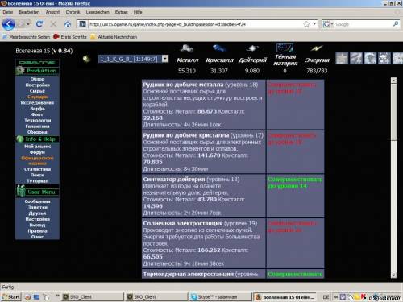Go to Firefox home page icon

[x=68, y=24]
